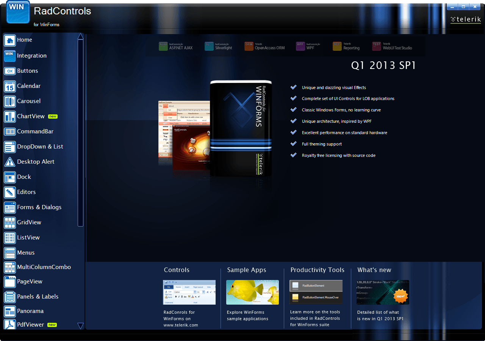Click the Panorama icon
This screenshot has height=341, width=485.
[x=10, y=311]
